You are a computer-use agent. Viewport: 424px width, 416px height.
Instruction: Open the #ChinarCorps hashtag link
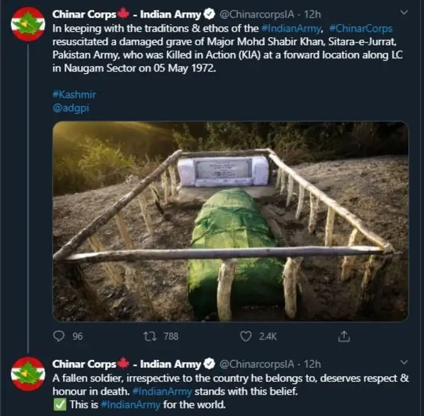click(360, 28)
